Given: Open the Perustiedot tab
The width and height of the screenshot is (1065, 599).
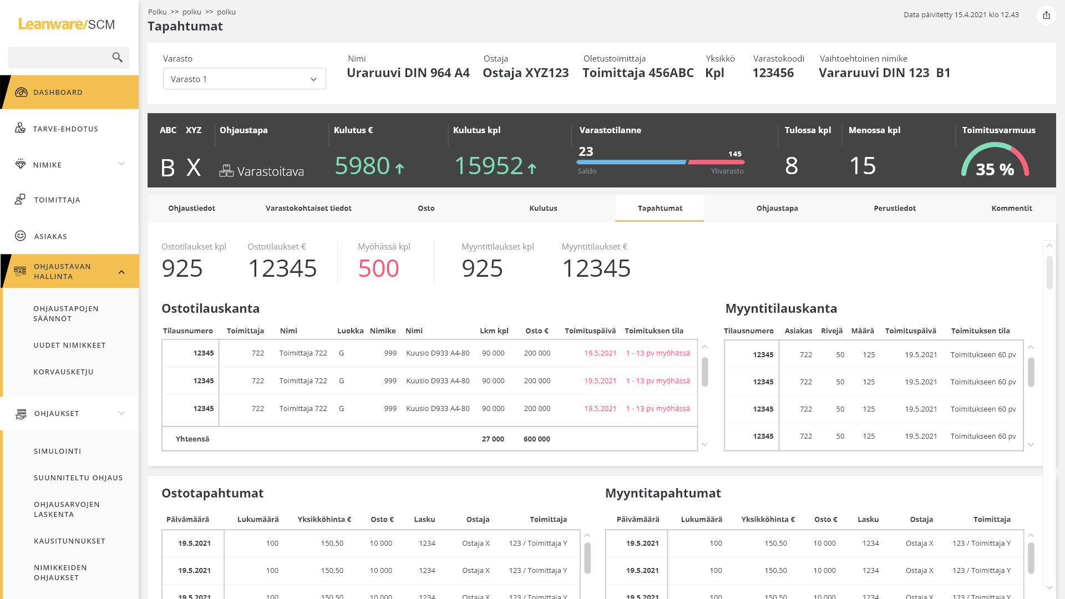Looking at the screenshot, I should (895, 209).
